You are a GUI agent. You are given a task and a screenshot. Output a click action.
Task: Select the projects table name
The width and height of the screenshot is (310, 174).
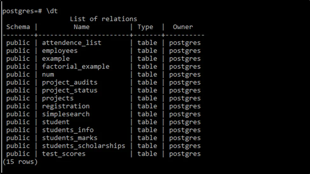click(x=58, y=98)
